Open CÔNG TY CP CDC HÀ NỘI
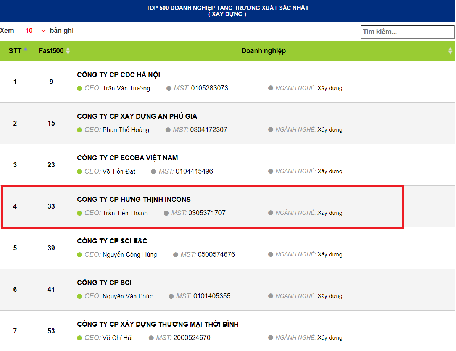 pyautogui.click(x=118, y=75)
